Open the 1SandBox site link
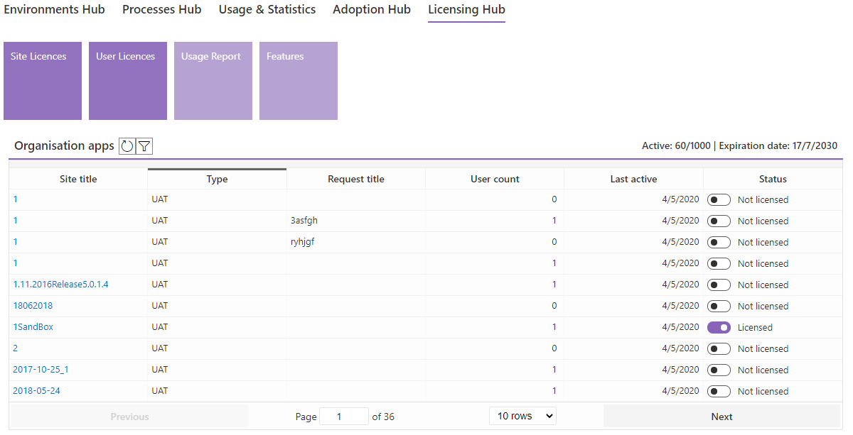 tap(33, 327)
